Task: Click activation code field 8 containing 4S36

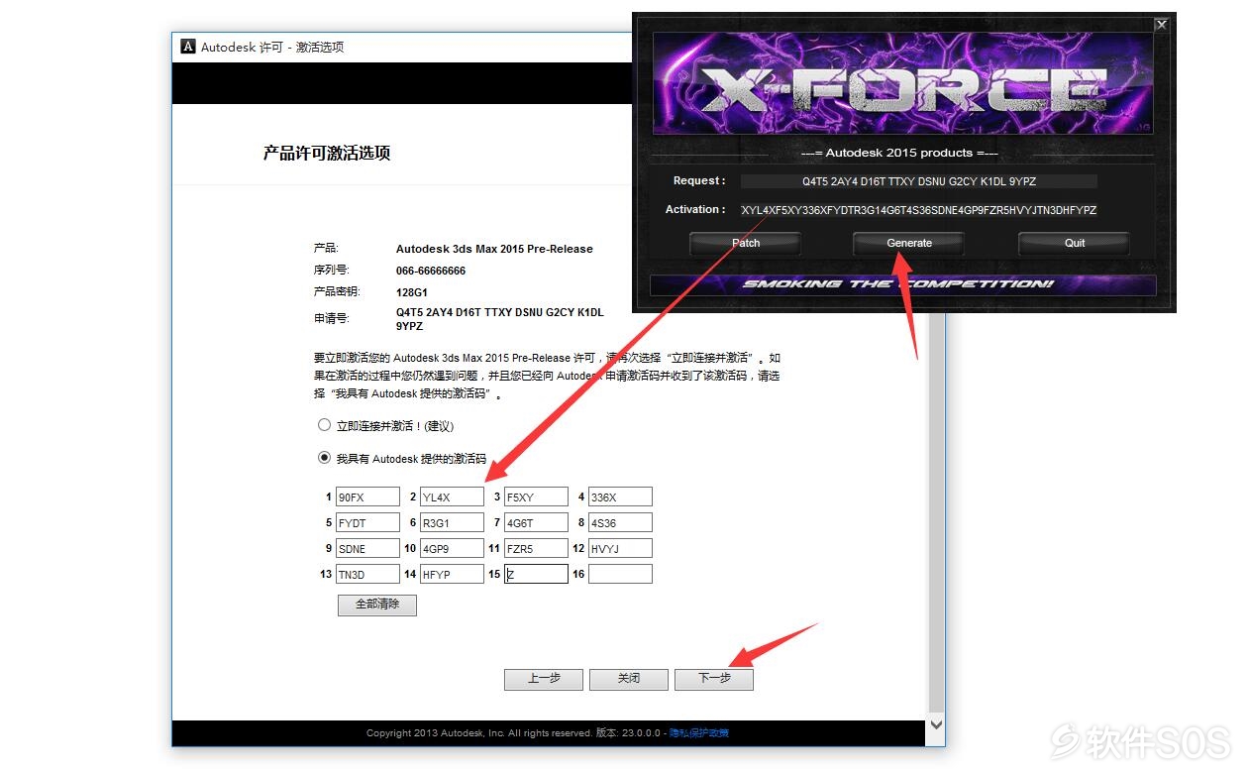Action: (x=620, y=522)
